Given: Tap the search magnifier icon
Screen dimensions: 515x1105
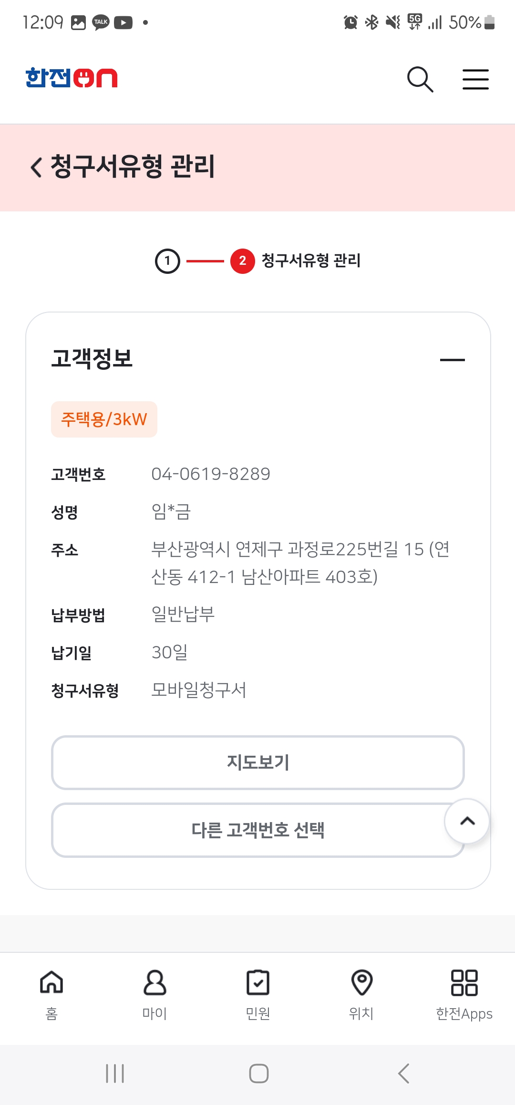Looking at the screenshot, I should (420, 79).
